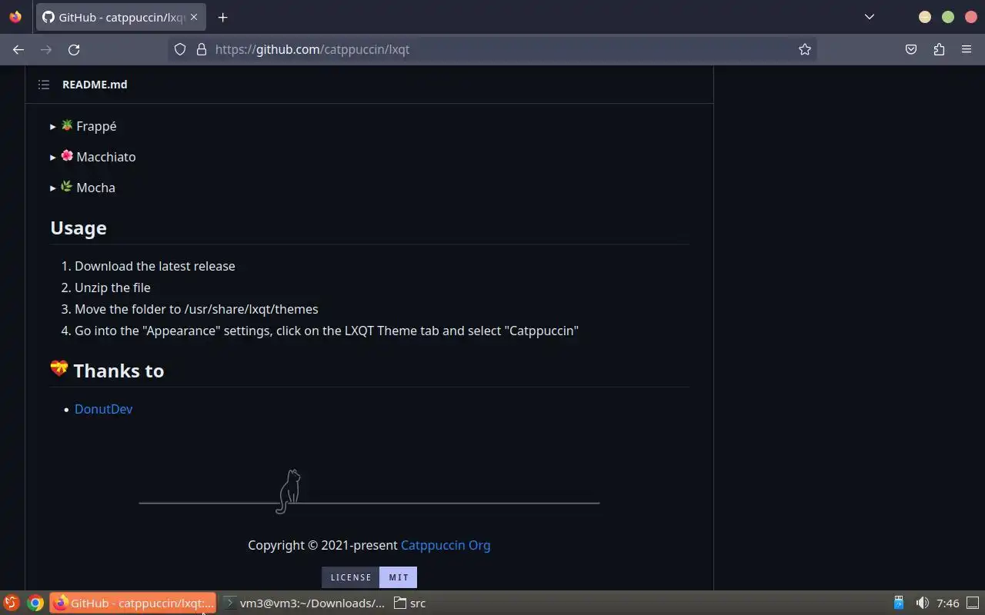
Task: Bookmark this page with the star icon
Action: [x=805, y=49]
